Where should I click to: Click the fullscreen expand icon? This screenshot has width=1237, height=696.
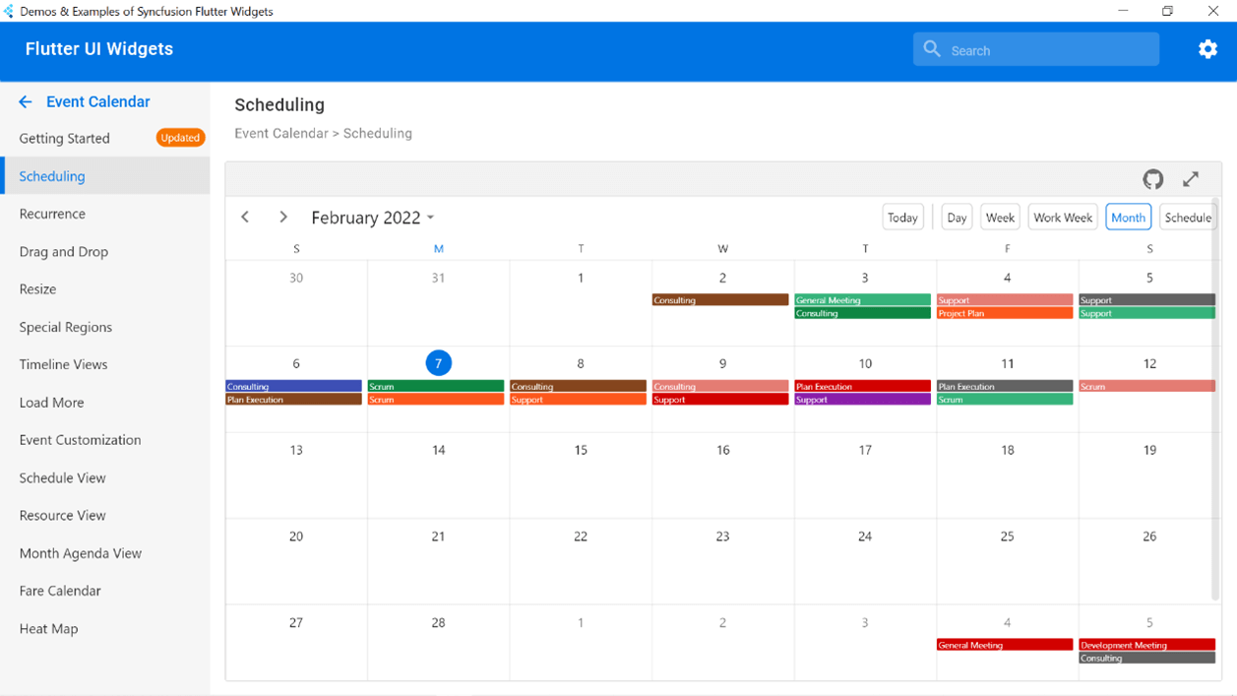point(1191,179)
